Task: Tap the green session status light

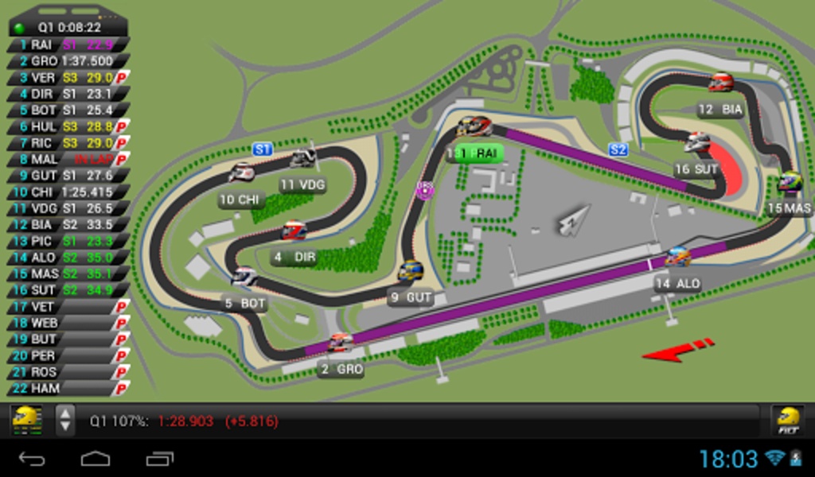Action: [20, 28]
